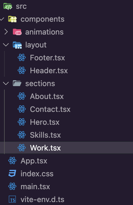Collapse the layout folder chevron

pyautogui.click(x=6, y=45)
